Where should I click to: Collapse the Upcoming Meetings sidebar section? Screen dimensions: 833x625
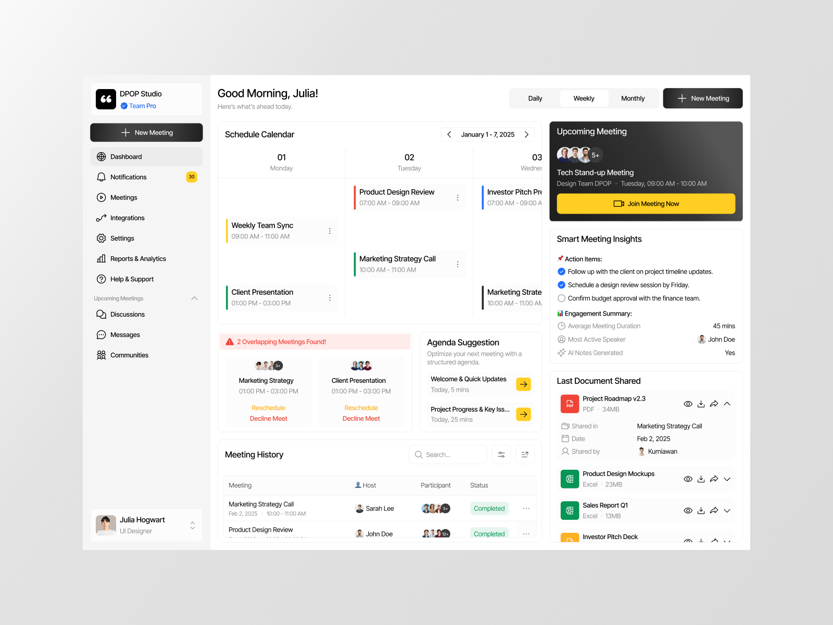point(195,298)
